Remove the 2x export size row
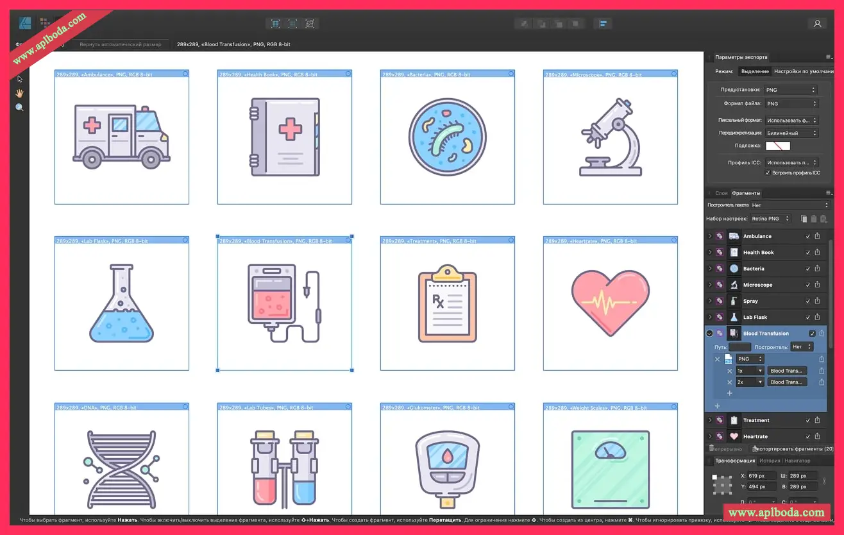The height and width of the screenshot is (535, 844). pos(729,382)
